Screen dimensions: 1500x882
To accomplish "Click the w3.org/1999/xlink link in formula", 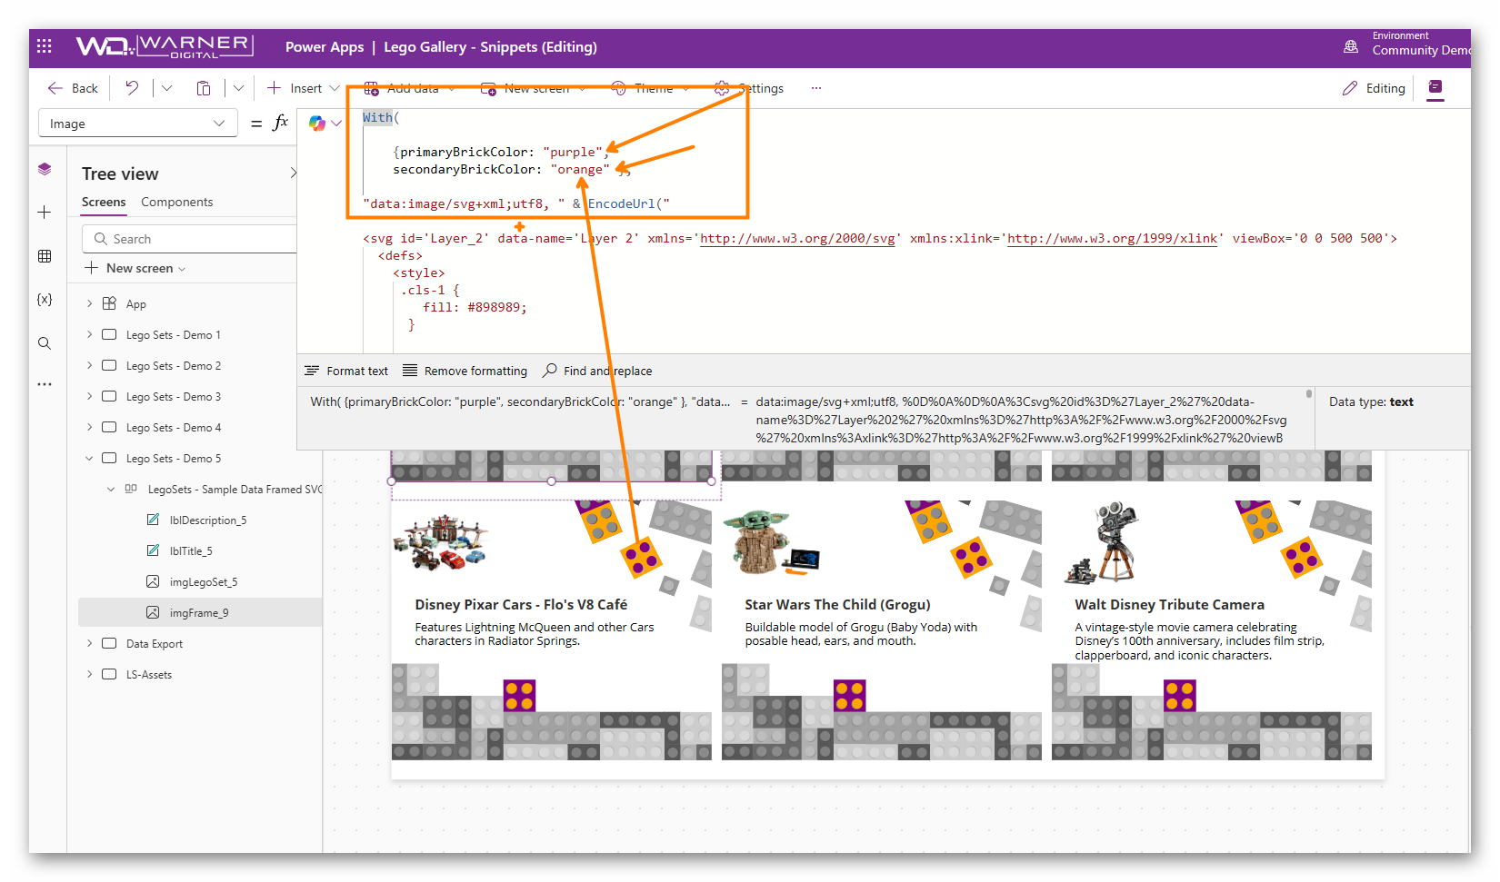I will [x=1112, y=238].
